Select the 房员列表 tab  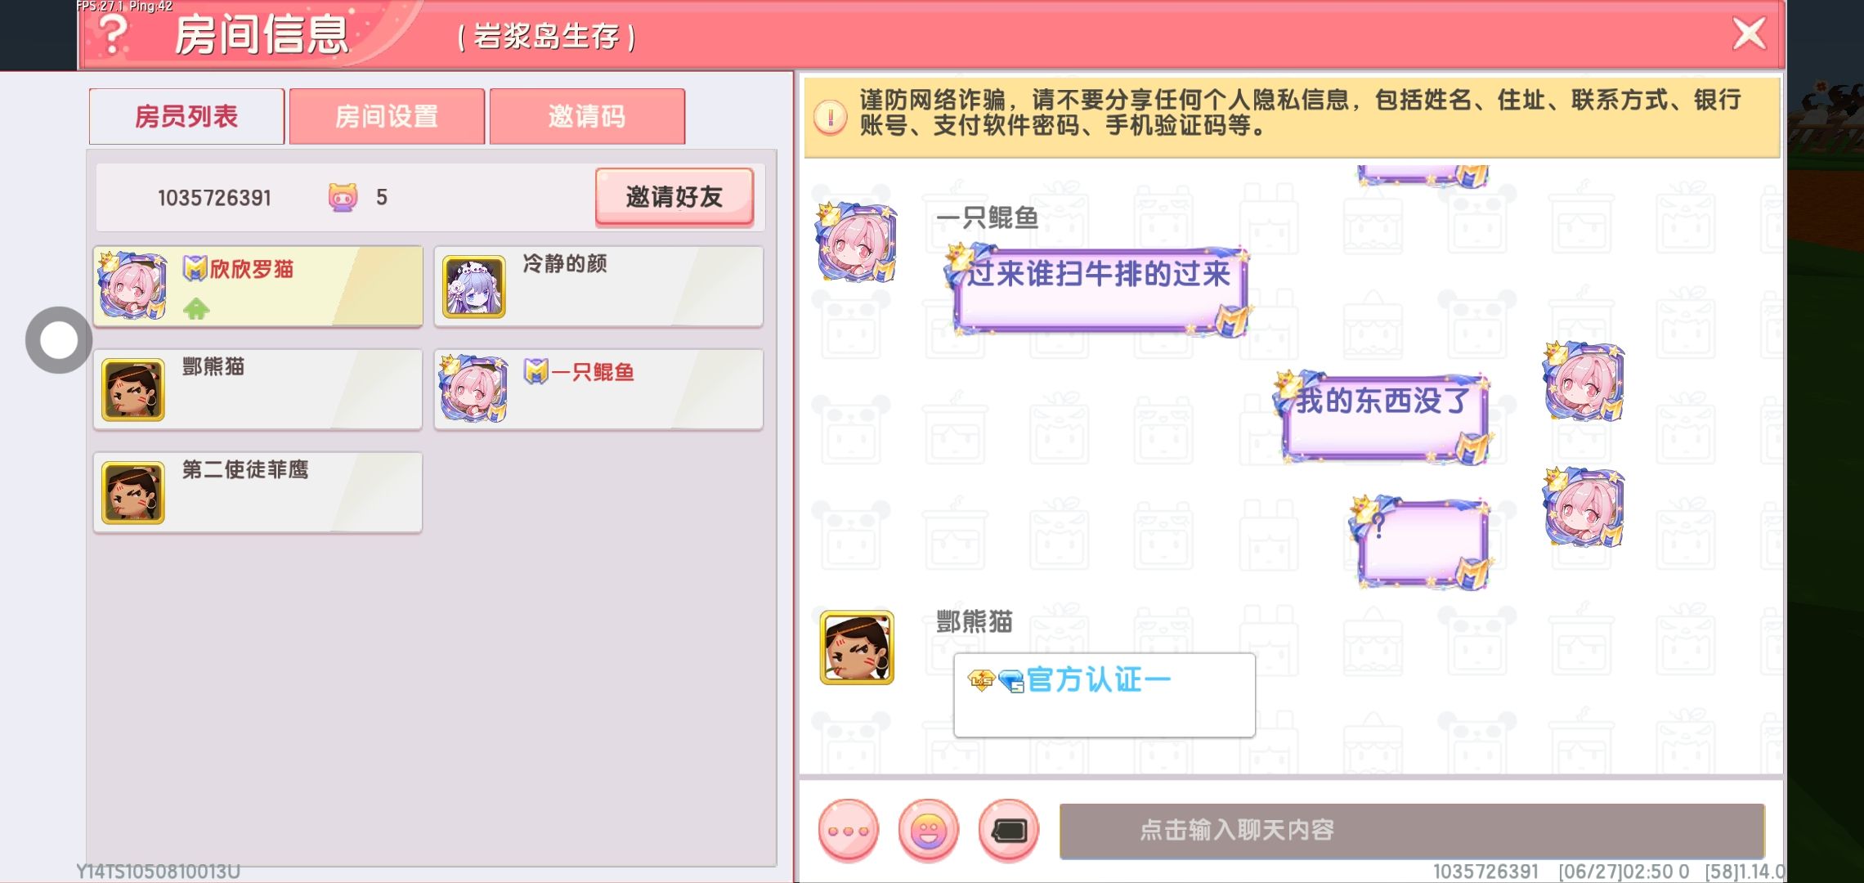pos(186,116)
